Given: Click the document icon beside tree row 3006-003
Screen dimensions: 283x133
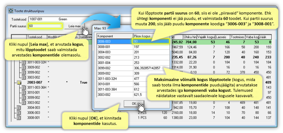Looking at the screenshot, I should click(19, 113).
